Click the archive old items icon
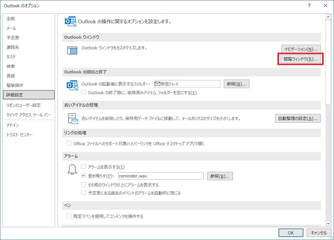This screenshot has height=240, width=334. tap(73, 118)
